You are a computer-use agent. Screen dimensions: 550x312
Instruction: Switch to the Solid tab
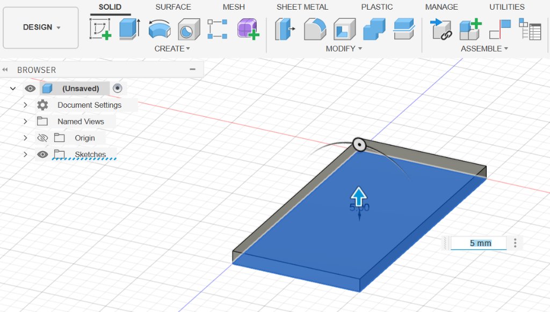[x=110, y=7]
